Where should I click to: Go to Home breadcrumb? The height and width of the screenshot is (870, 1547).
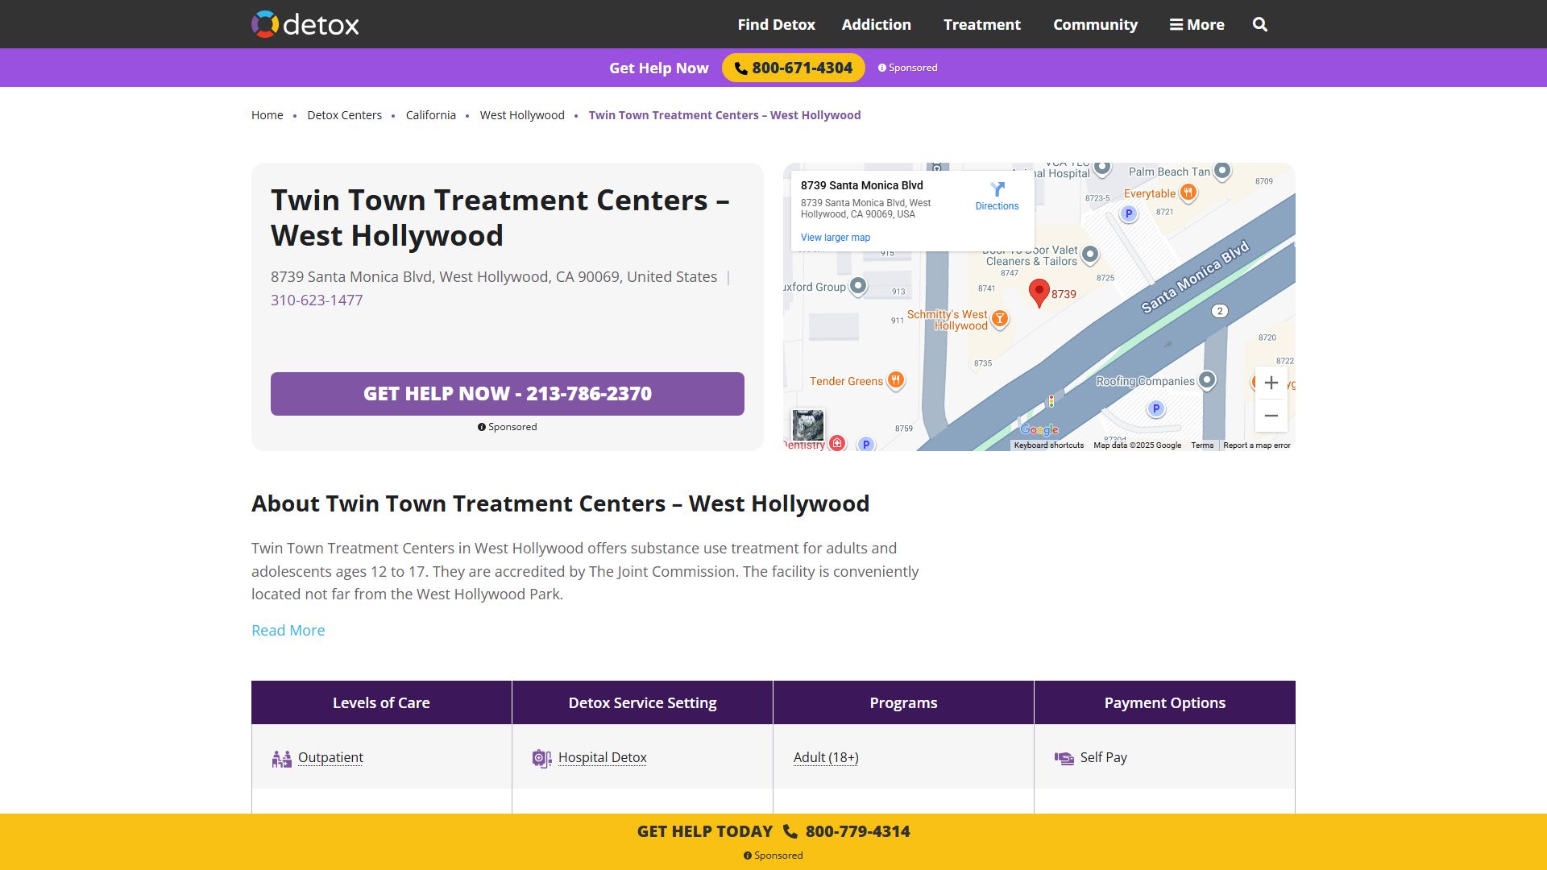(x=268, y=115)
